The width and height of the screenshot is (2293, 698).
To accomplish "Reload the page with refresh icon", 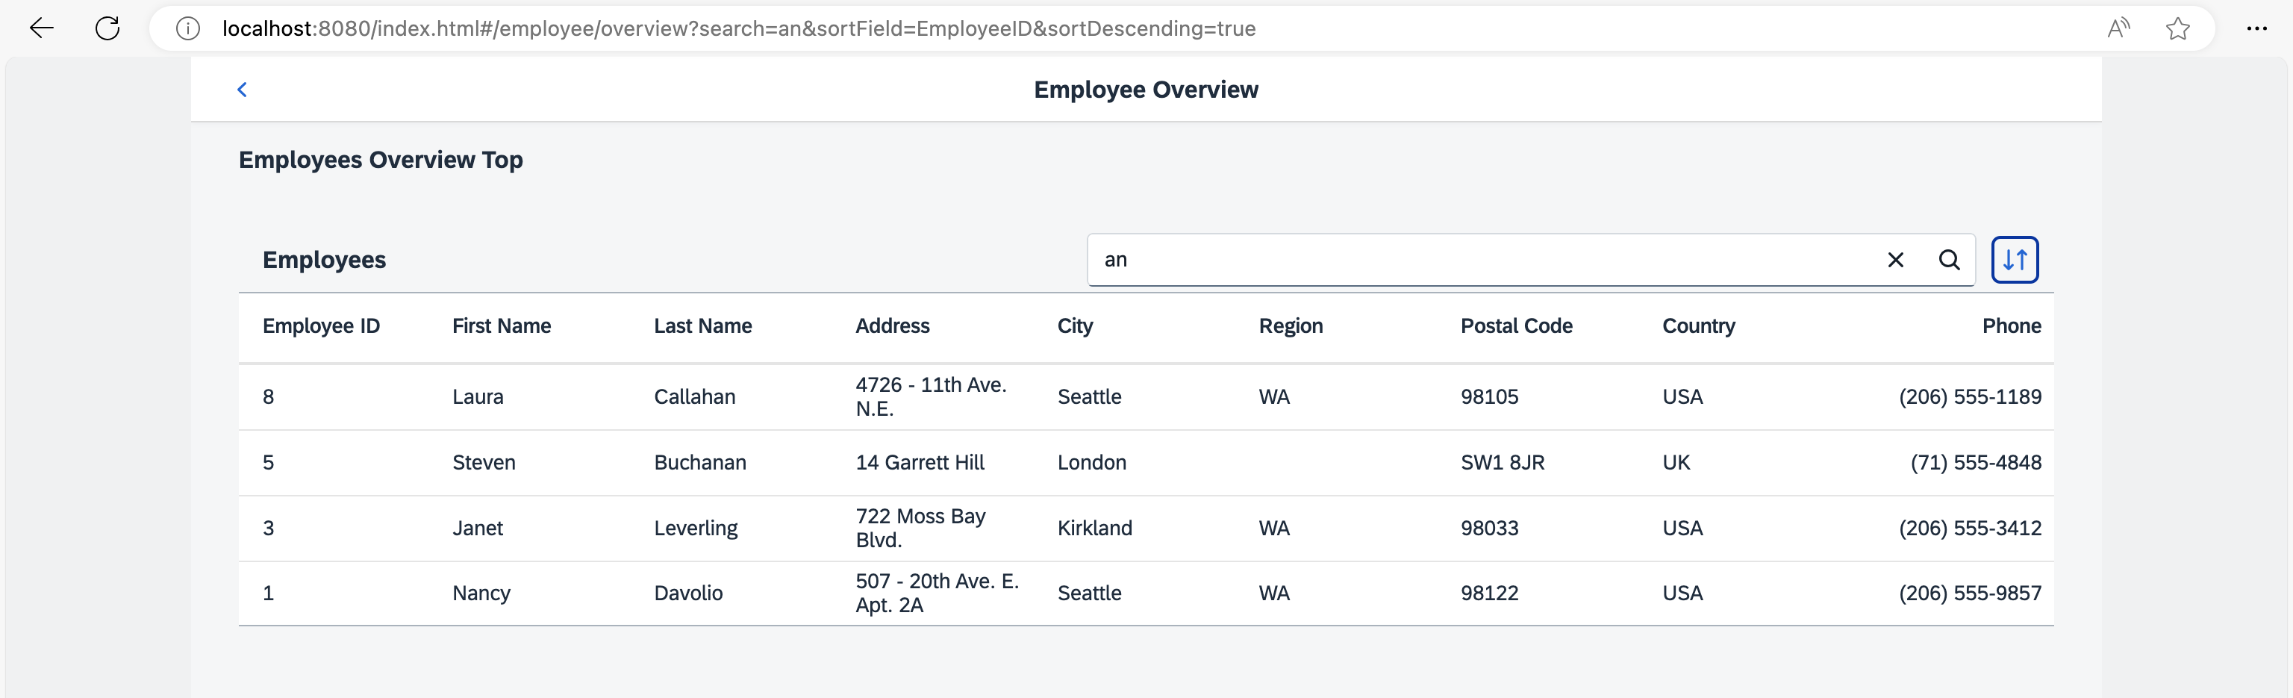I will click(x=107, y=28).
